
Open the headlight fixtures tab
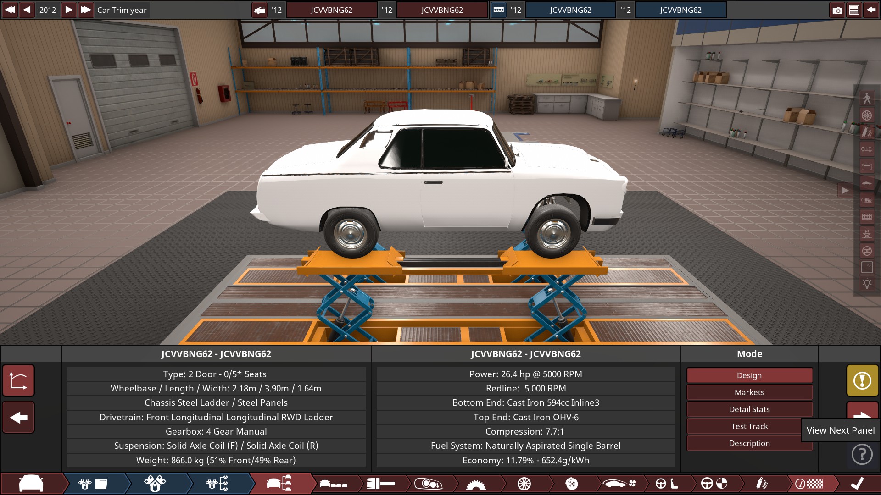[428, 484]
